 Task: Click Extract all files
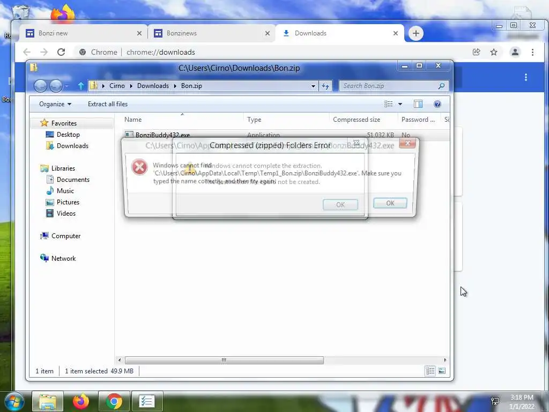(108, 104)
